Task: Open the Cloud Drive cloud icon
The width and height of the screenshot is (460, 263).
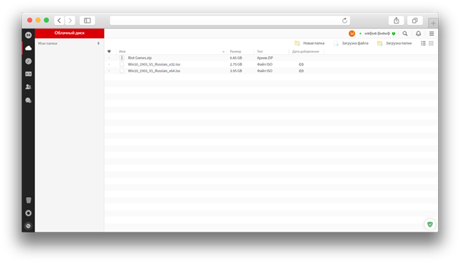Action: click(28, 48)
